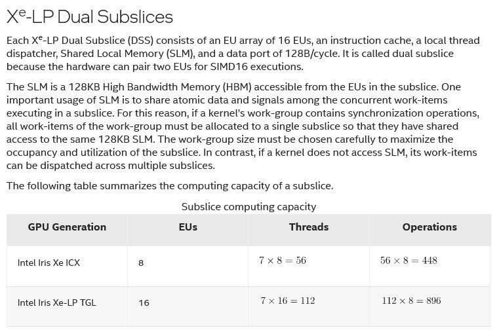The width and height of the screenshot is (497, 332).
Task: Click the "112 × 8 = 896" operations formula
Action: [x=411, y=301]
